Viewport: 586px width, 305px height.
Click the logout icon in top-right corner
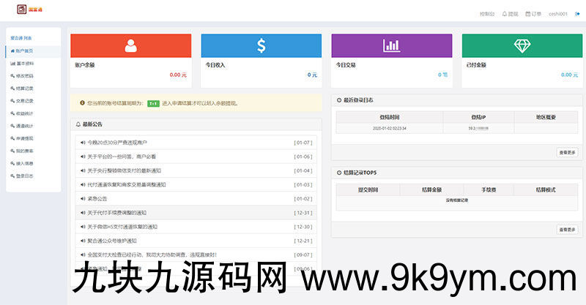[x=576, y=14]
